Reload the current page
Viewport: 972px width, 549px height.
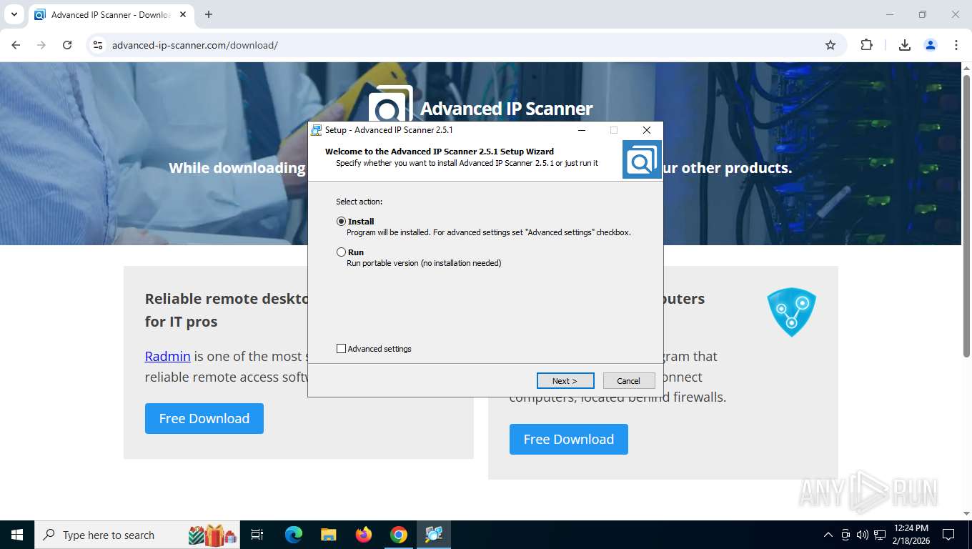point(67,45)
